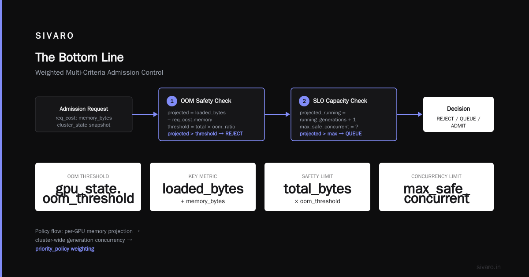
Task: Click 'loaded_bytes' card value
Action: [203, 189]
